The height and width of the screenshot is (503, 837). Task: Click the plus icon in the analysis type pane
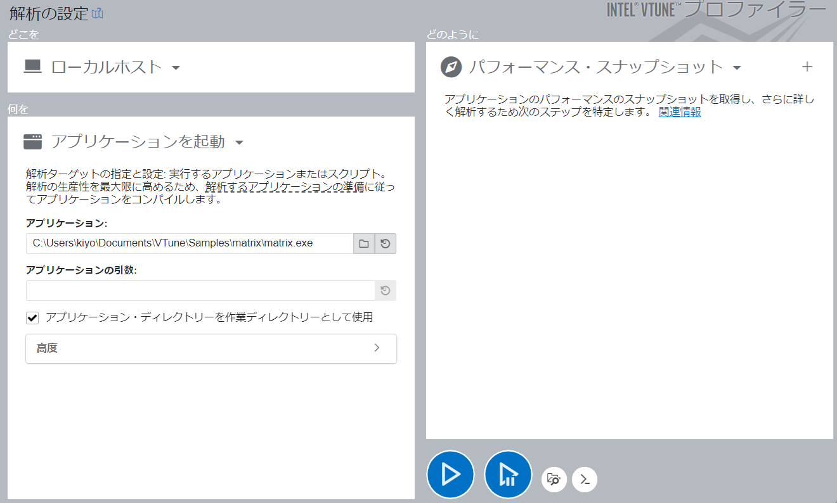(807, 67)
